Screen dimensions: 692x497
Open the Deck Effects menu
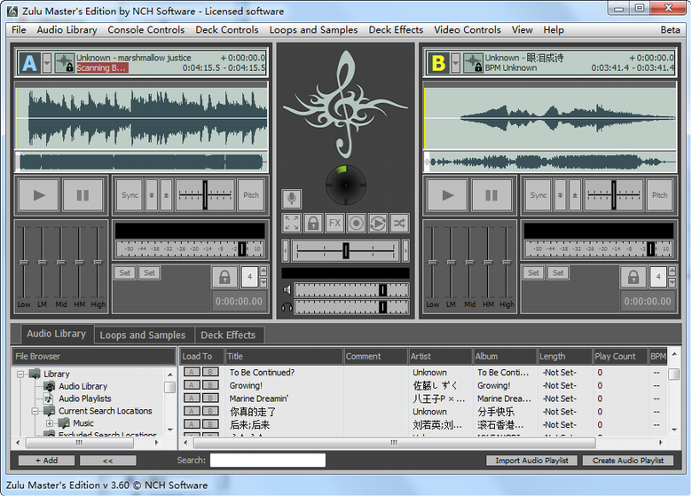pos(396,29)
